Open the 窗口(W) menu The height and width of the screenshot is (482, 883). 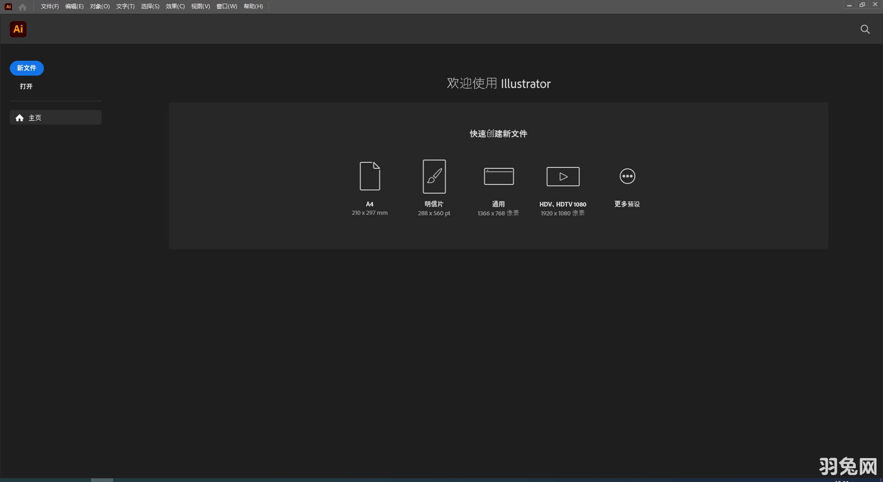(x=227, y=6)
